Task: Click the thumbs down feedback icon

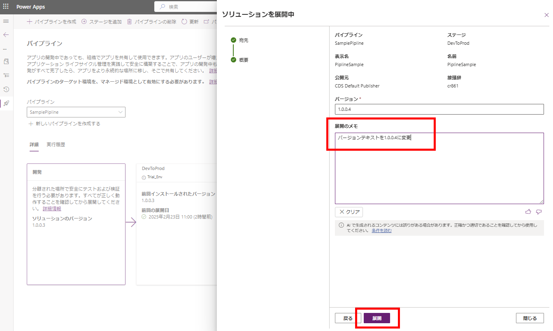Action: (x=539, y=212)
